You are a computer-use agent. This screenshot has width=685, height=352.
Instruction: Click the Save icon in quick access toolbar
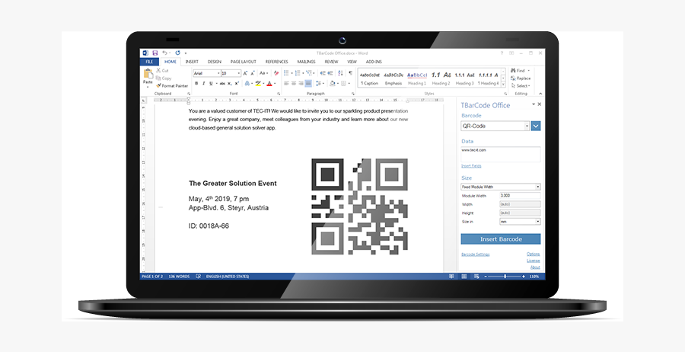click(x=155, y=53)
